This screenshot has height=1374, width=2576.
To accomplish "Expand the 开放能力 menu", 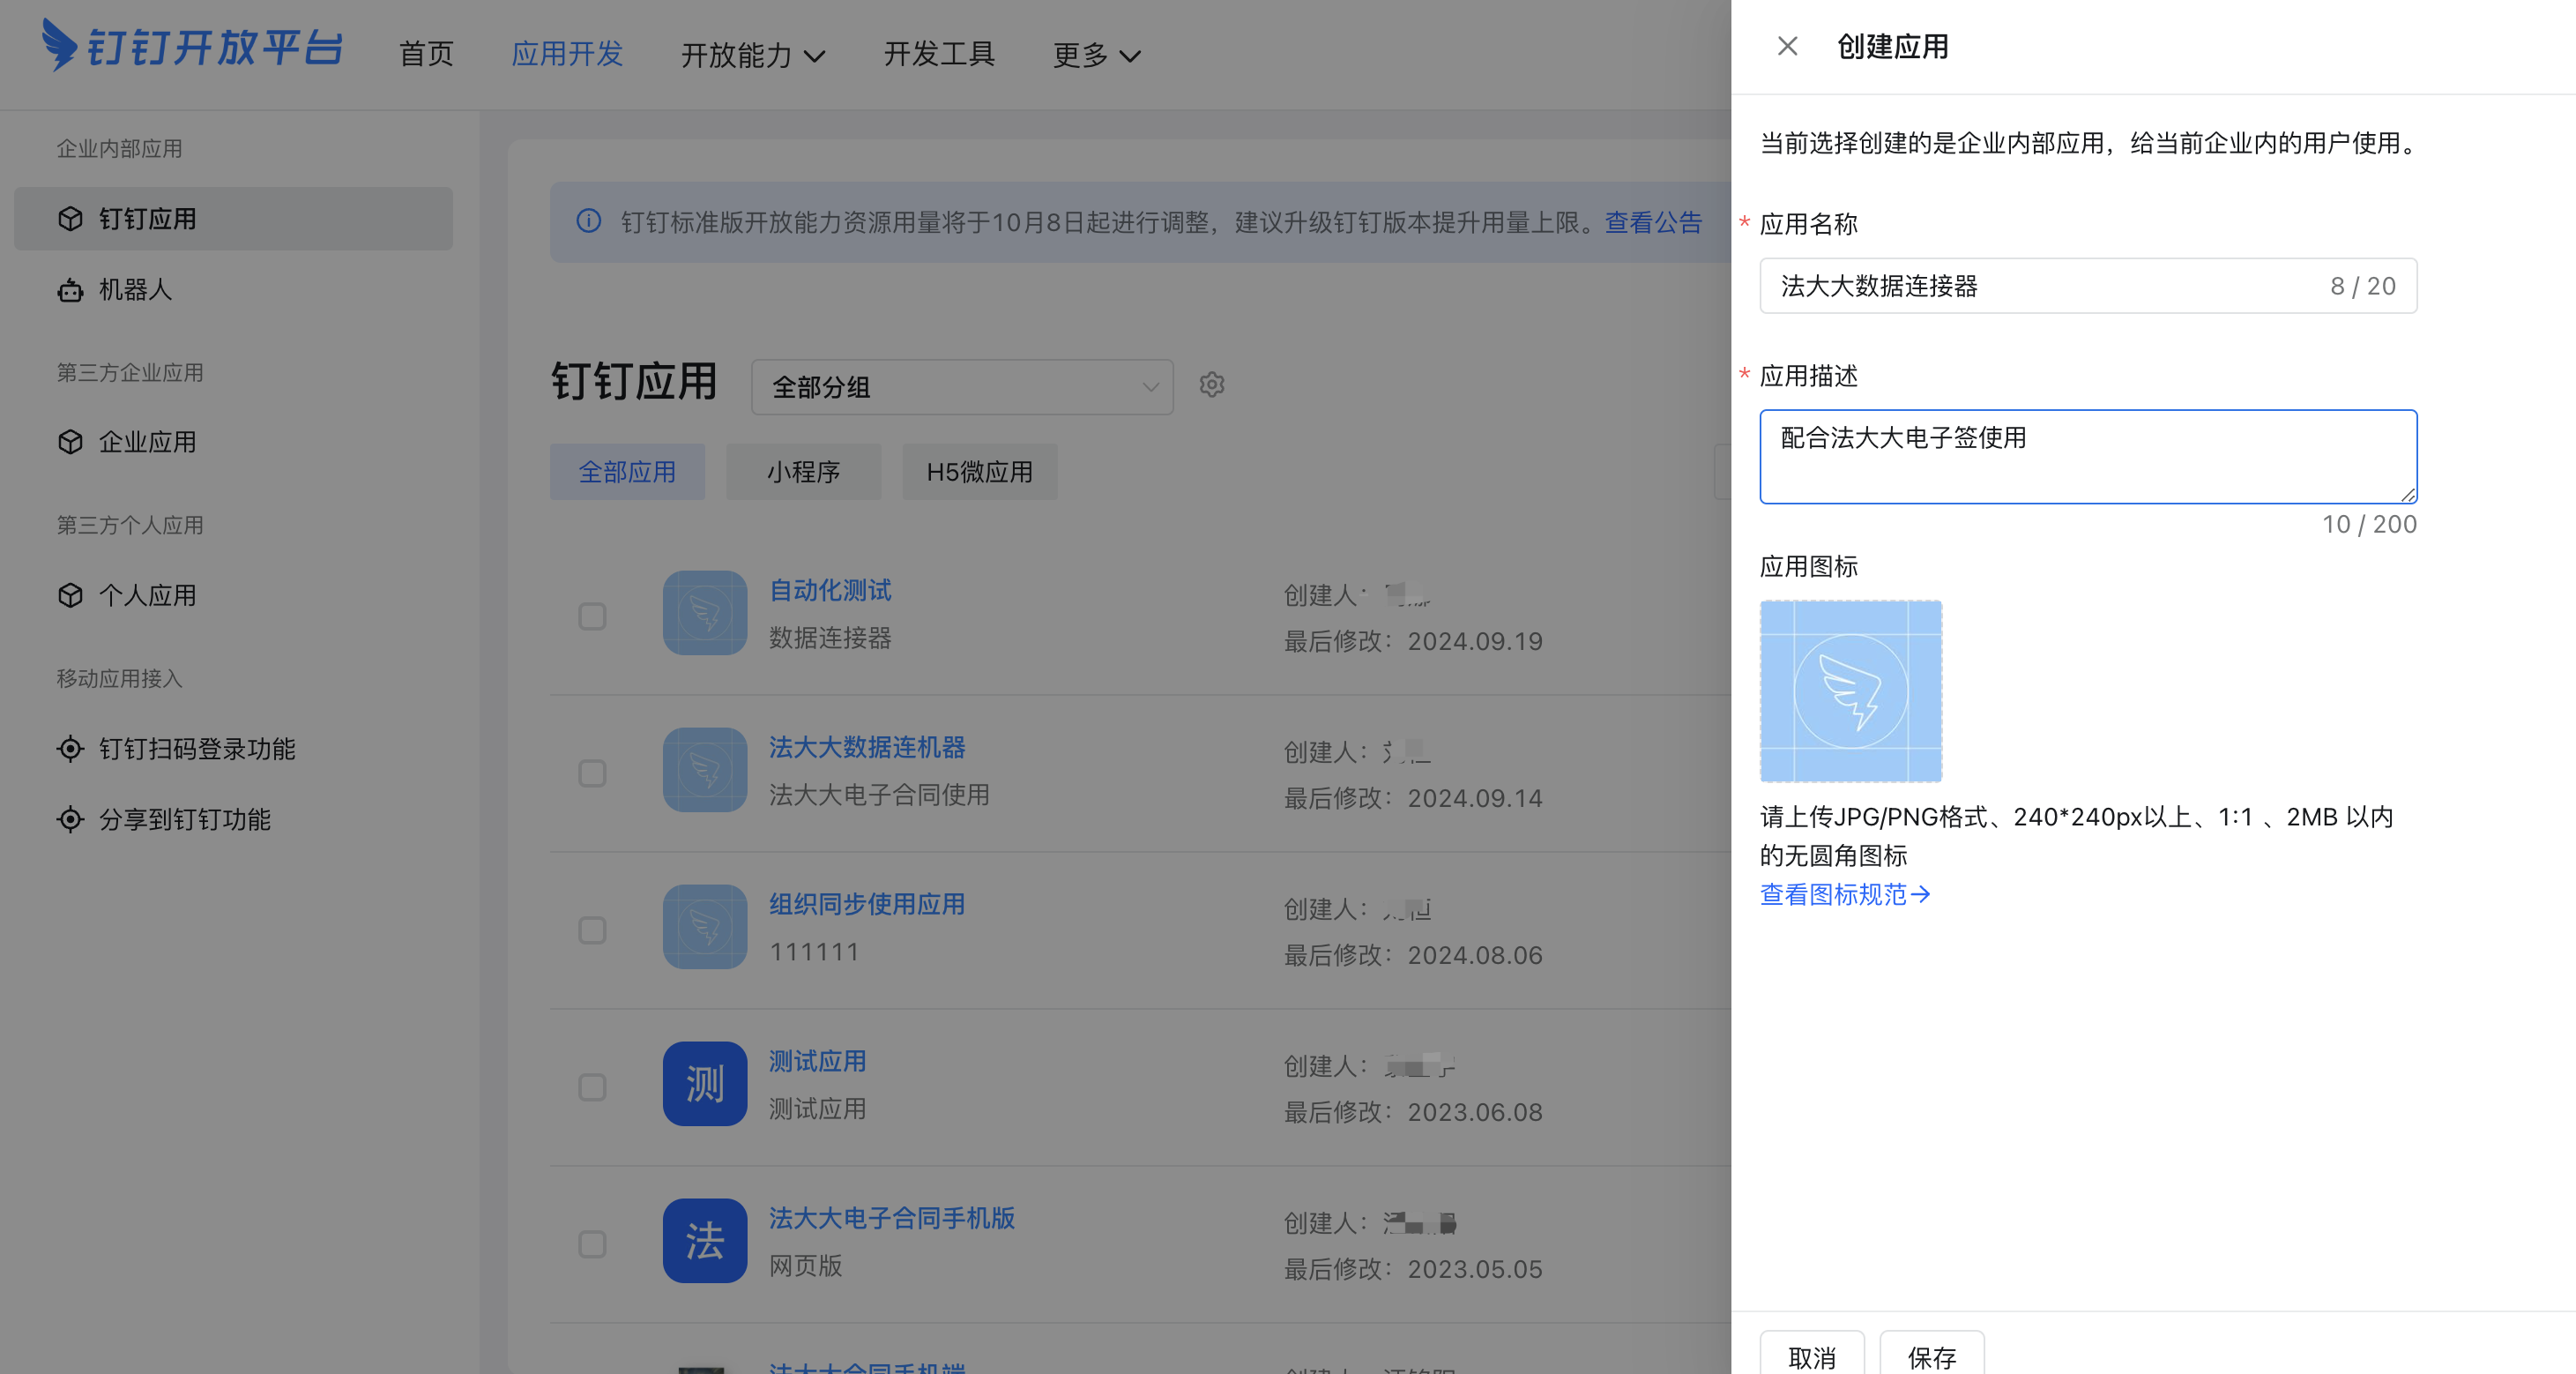I will (x=753, y=54).
